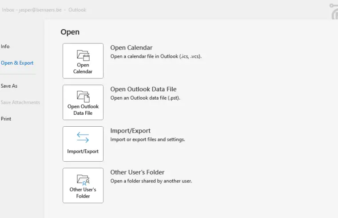Select Open & Export in sidebar

[x=17, y=63]
